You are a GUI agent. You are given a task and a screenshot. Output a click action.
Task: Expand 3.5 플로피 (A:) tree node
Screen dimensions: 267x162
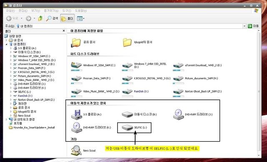click(x=11, y=48)
